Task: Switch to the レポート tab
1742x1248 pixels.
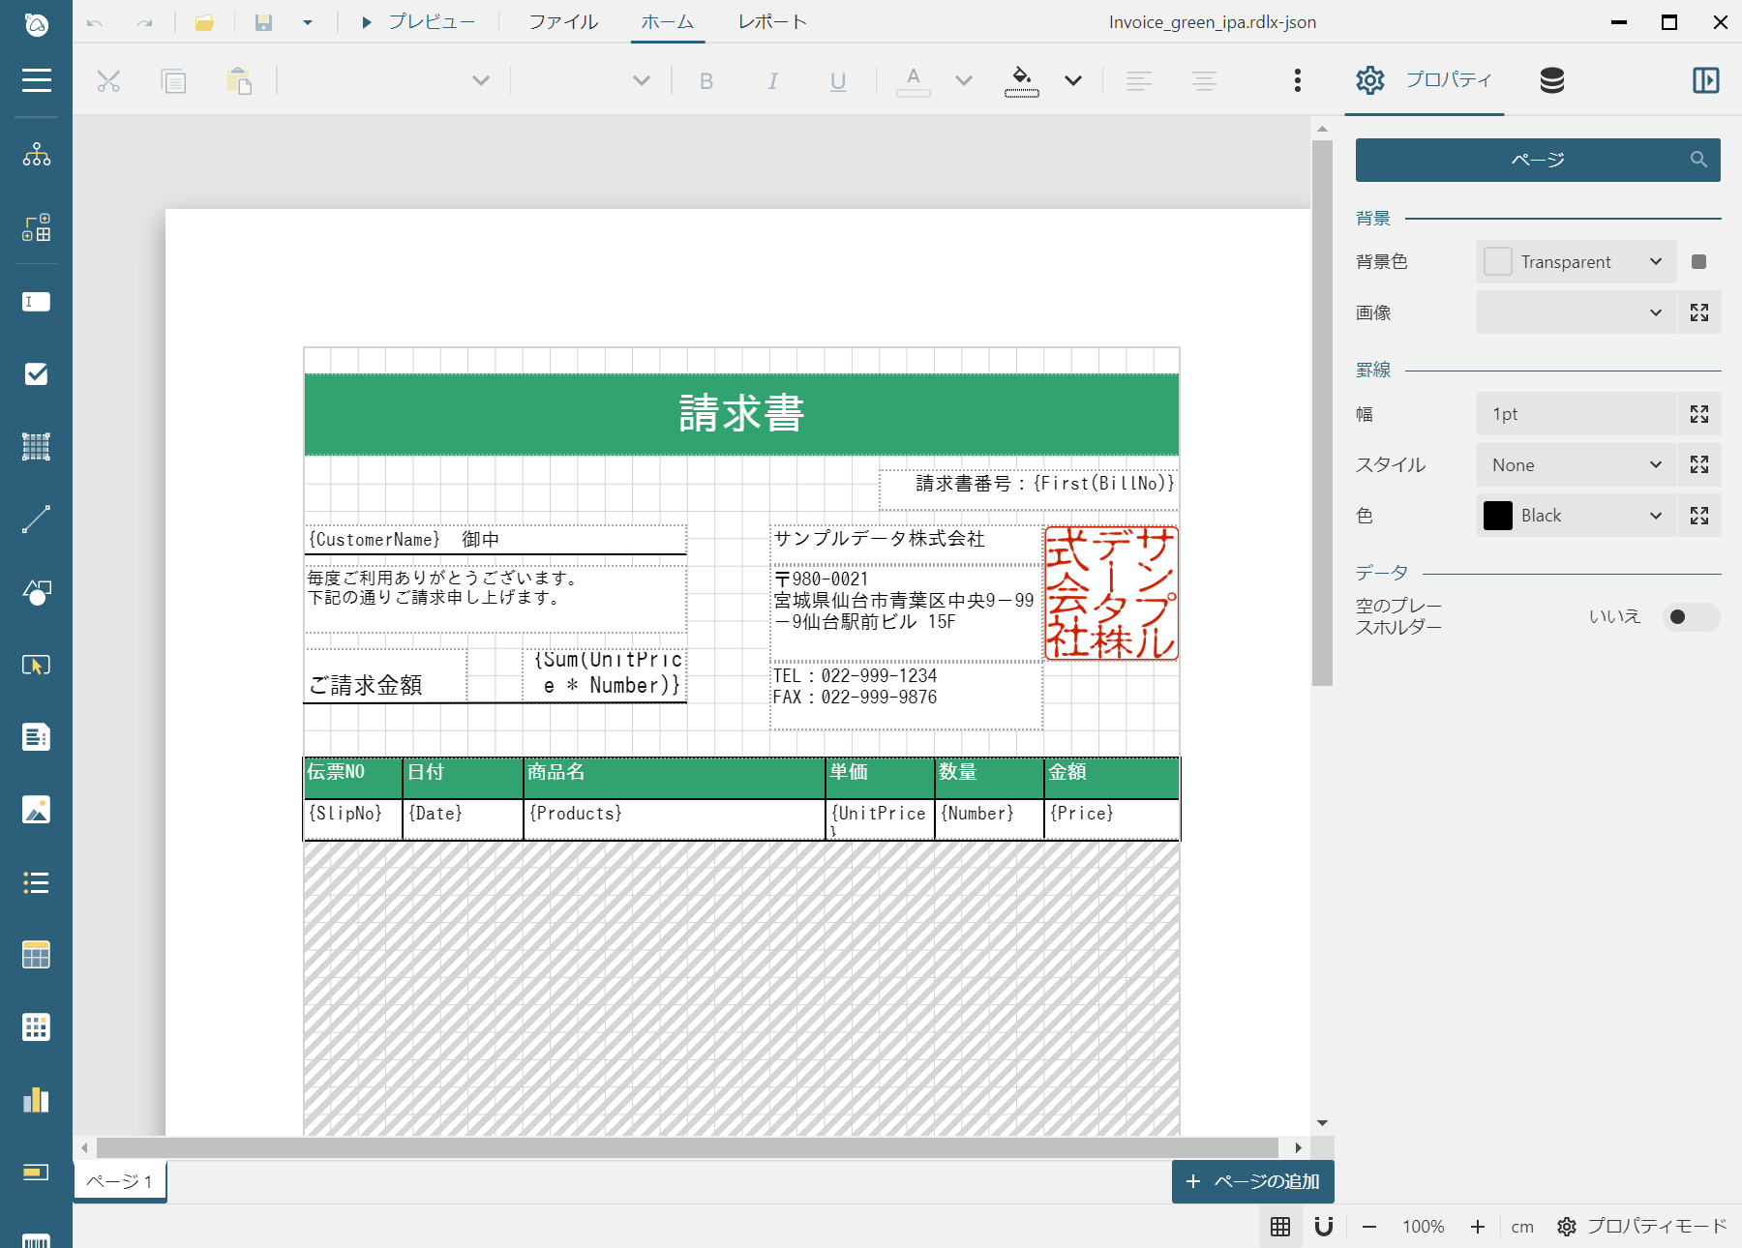Action: click(x=772, y=21)
